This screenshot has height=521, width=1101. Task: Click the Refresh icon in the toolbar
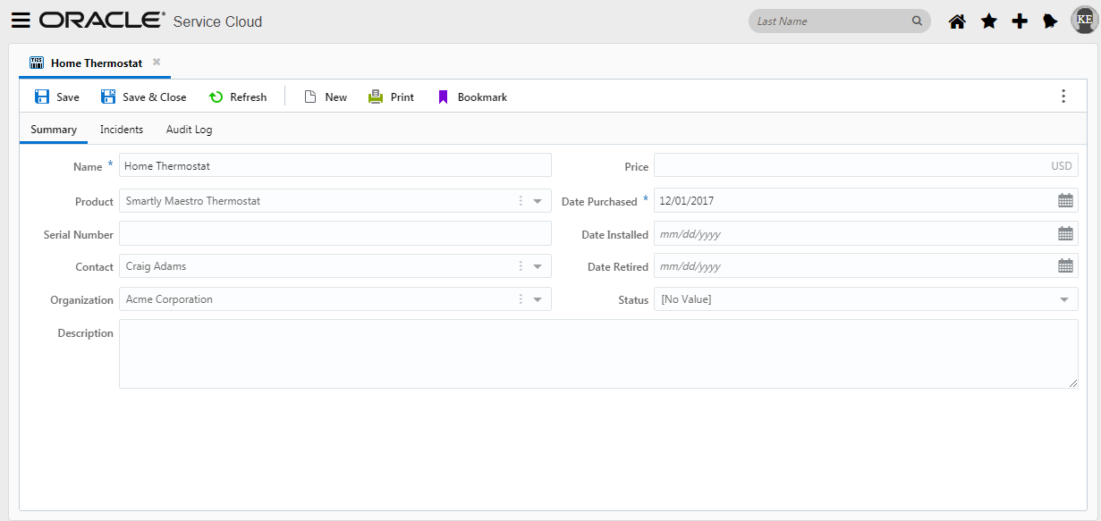click(216, 96)
